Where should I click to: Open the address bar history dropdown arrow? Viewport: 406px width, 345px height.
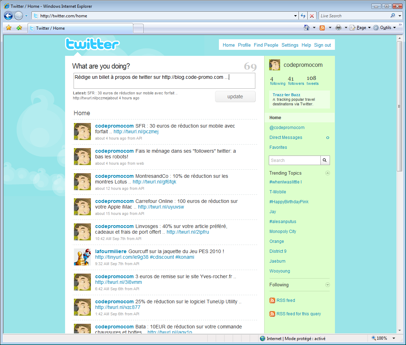pyautogui.click(x=295, y=16)
